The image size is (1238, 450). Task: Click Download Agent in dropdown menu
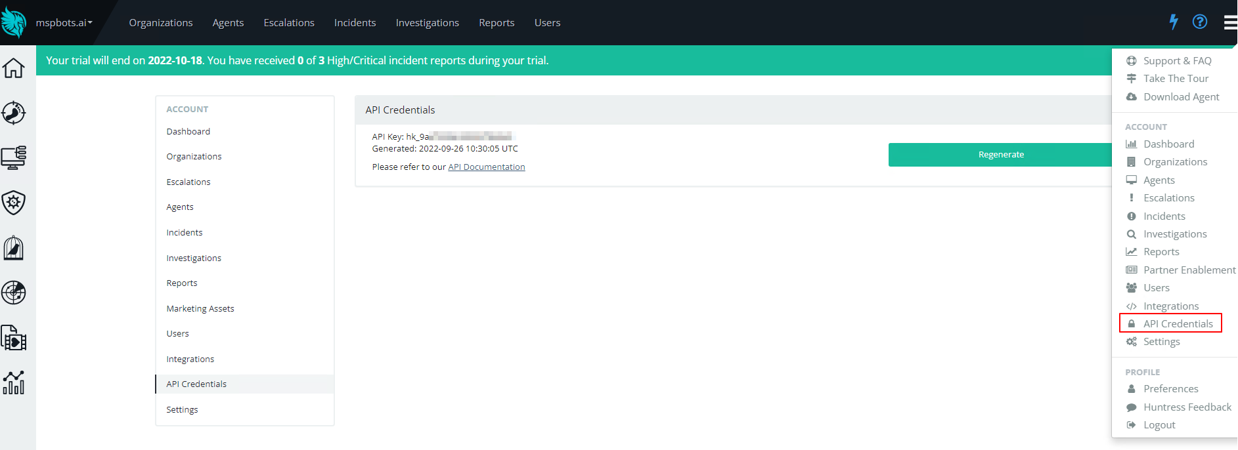1181,97
